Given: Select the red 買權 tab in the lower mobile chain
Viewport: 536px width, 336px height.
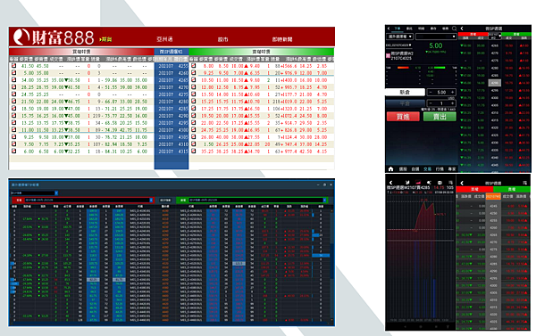Looking at the screenshot, I should (474, 189).
